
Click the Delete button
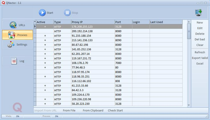[200, 34]
